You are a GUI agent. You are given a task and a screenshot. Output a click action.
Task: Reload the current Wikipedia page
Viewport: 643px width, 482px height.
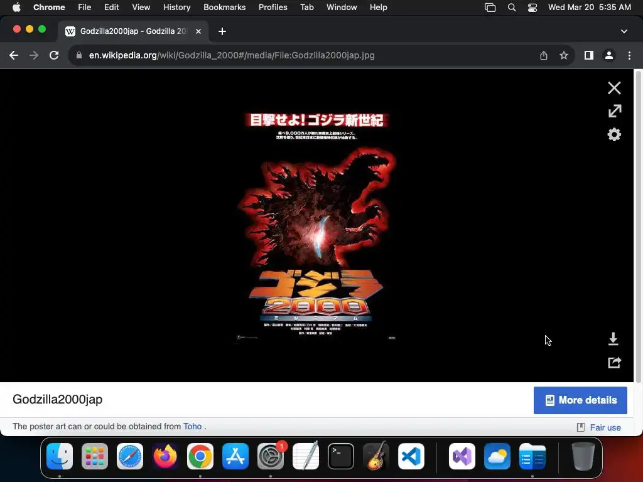coord(54,55)
